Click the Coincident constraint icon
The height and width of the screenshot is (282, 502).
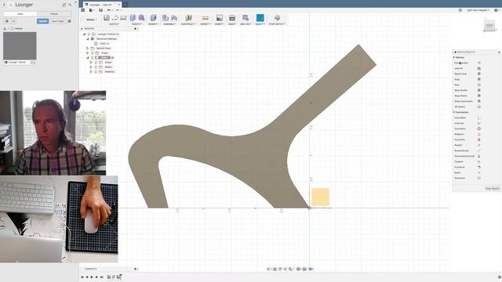tap(479, 118)
